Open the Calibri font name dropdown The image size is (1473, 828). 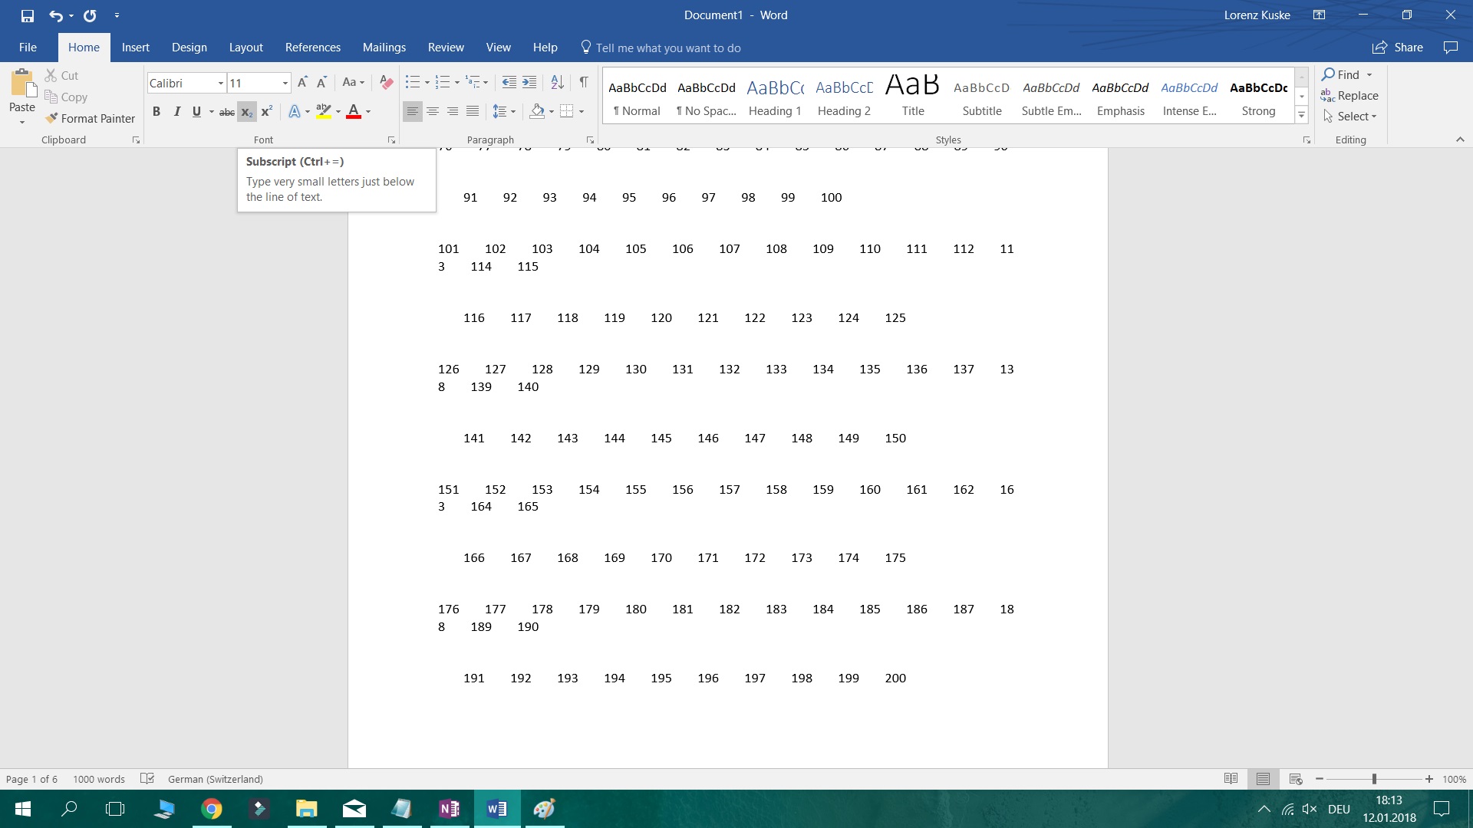pos(220,83)
